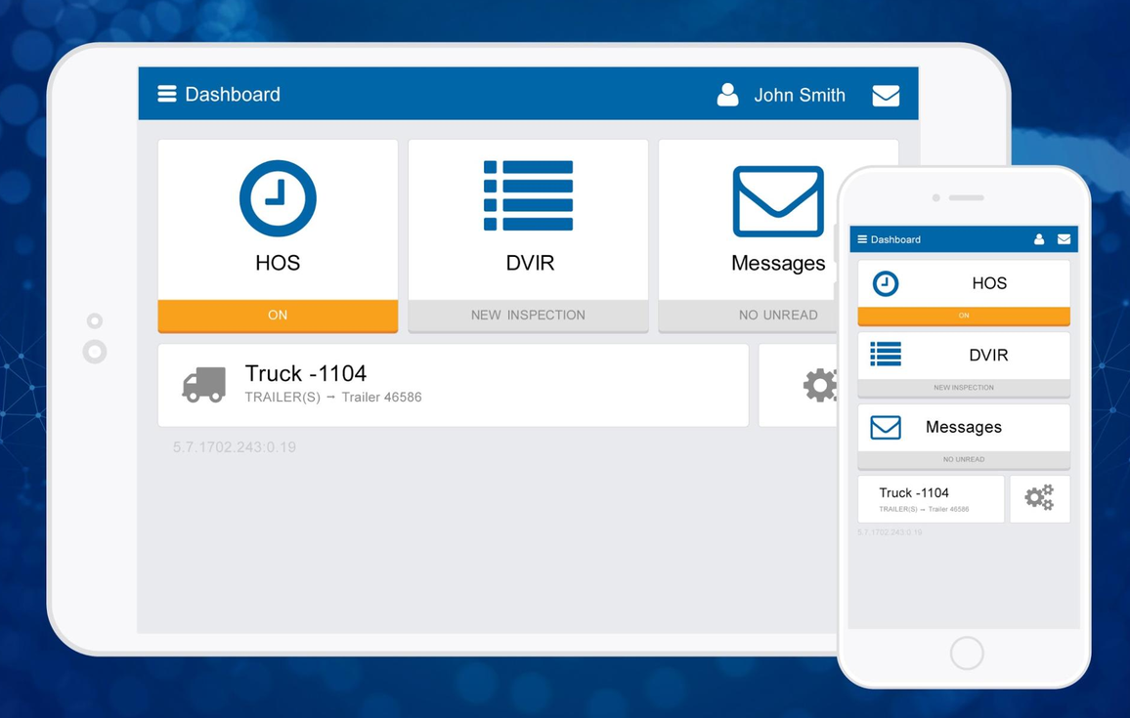Click the phone's gears settings icon
This screenshot has height=718, width=1130.
pyautogui.click(x=1039, y=497)
